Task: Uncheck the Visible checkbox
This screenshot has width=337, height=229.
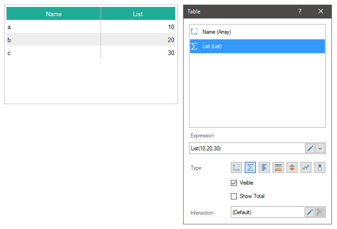Action: point(234,183)
